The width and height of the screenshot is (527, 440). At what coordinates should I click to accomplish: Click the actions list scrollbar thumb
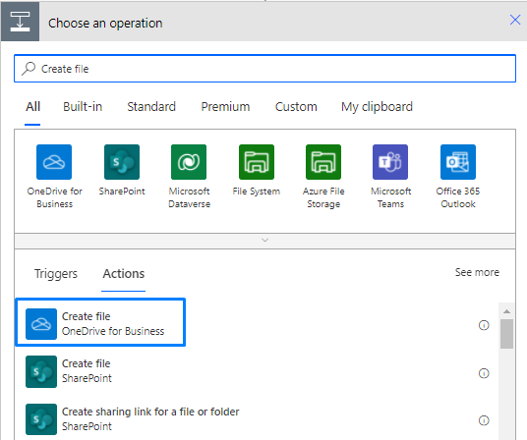[506, 334]
